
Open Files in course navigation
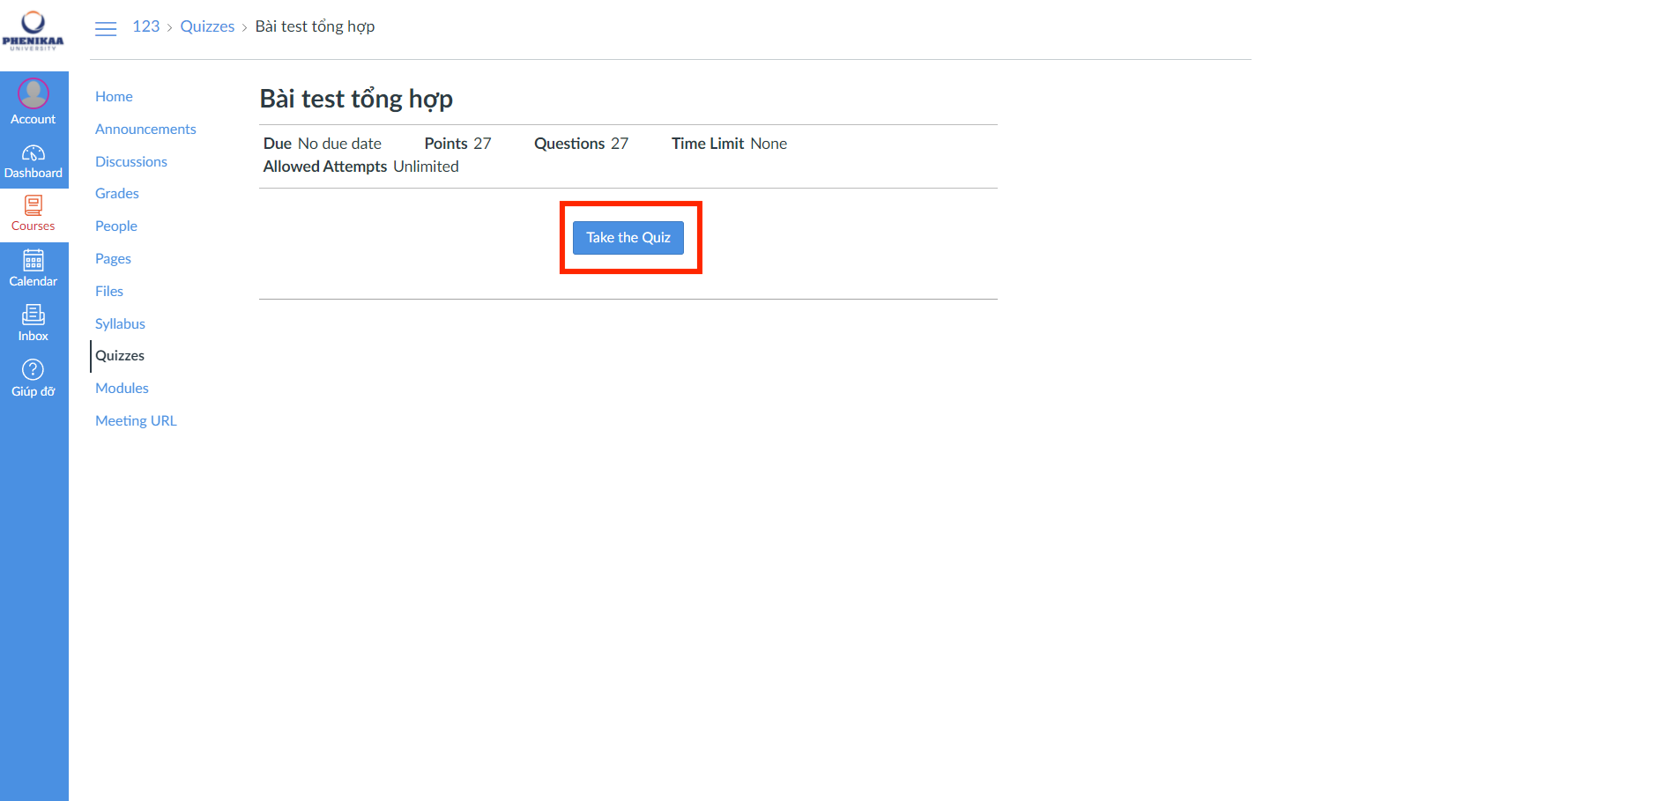(x=109, y=292)
